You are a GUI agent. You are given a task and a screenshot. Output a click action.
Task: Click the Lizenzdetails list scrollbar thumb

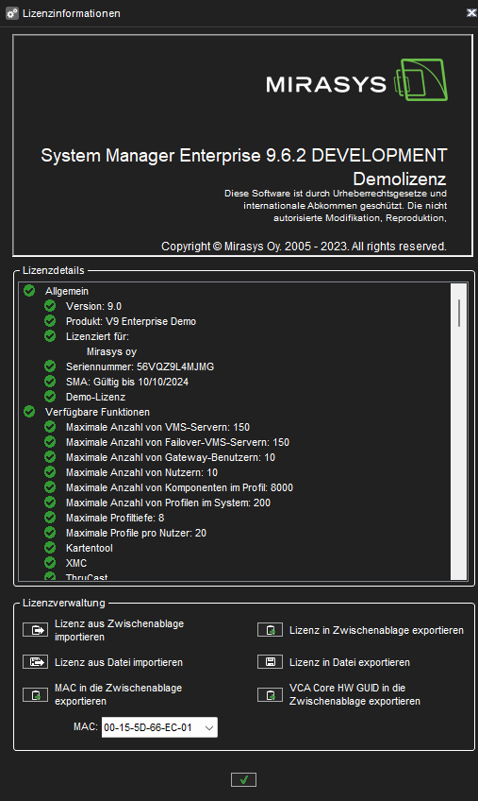(x=459, y=313)
